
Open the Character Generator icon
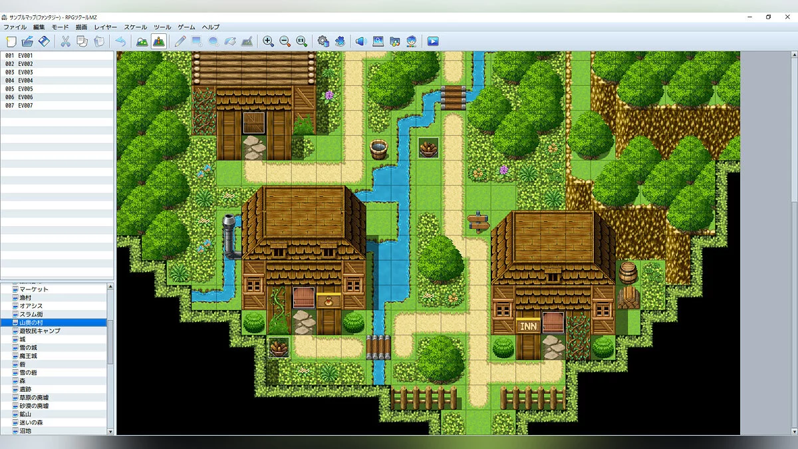[x=411, y=41]
